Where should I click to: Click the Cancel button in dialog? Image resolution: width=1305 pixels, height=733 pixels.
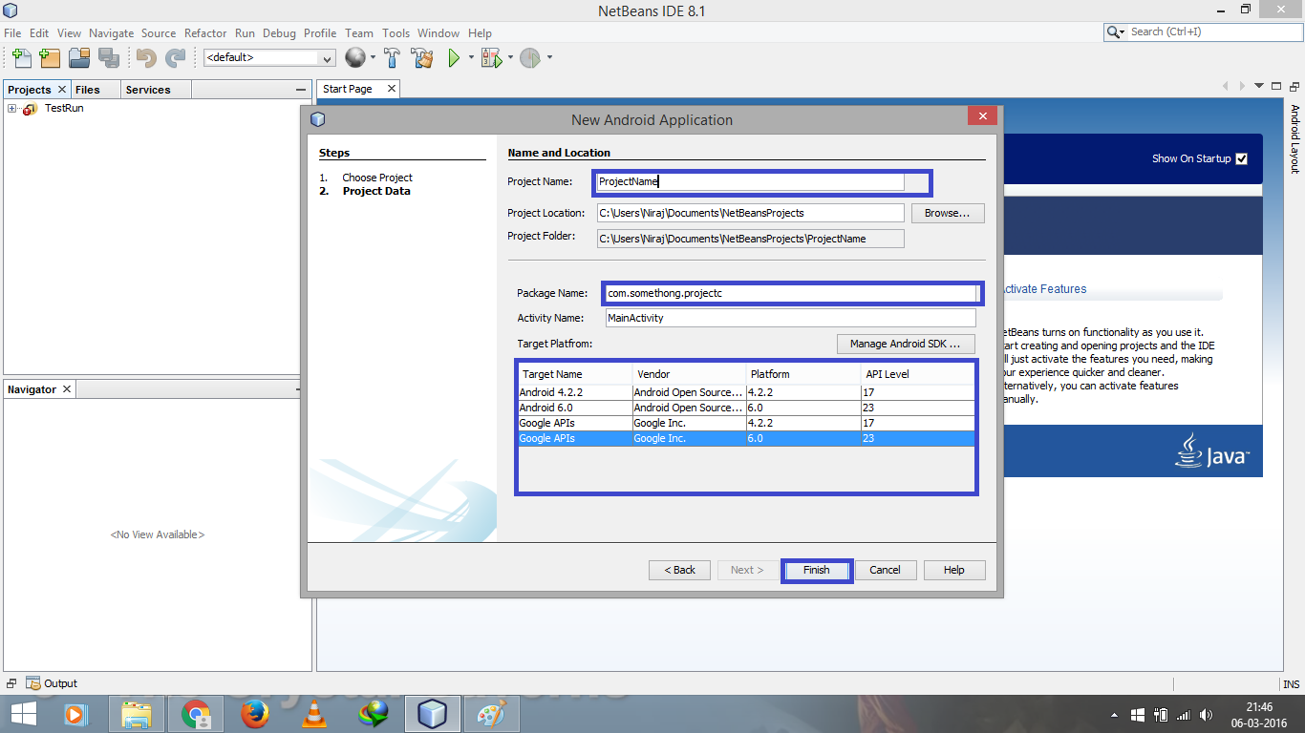point(885,570)
